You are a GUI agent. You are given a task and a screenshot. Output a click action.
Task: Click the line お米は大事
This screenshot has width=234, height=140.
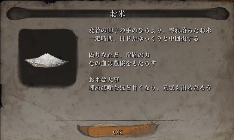104,80
